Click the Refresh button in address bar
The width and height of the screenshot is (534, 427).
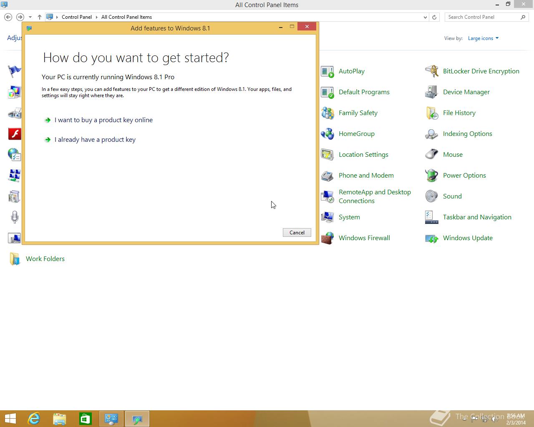pos(434,17)
